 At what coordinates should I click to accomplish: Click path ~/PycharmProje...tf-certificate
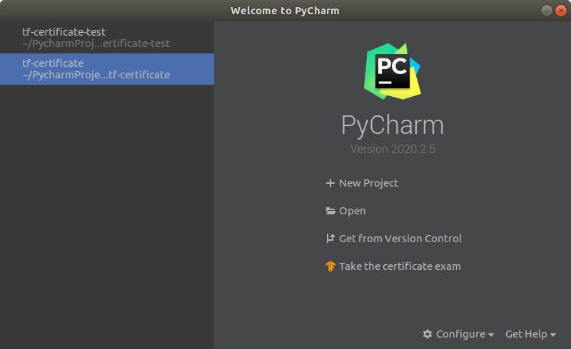(96, 75)
